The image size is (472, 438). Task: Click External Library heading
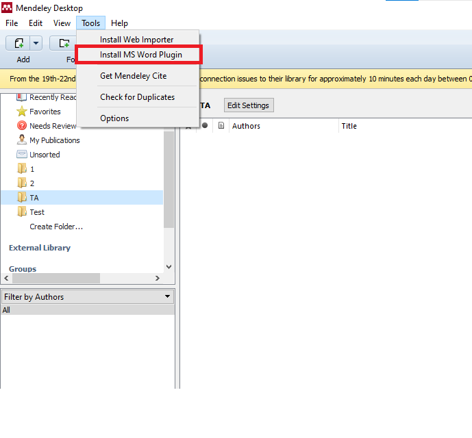40,248
